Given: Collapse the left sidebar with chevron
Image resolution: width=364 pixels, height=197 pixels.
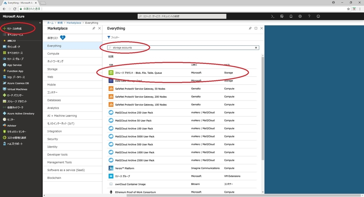Looking at the screenshot, I should (x=40, y=23).
